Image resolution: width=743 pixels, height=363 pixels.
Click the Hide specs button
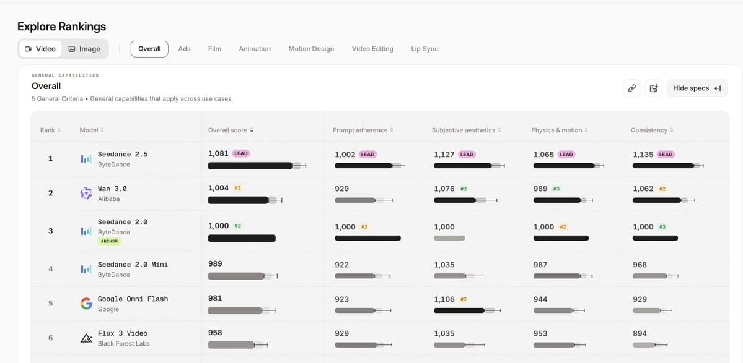(x=697, y=88)
